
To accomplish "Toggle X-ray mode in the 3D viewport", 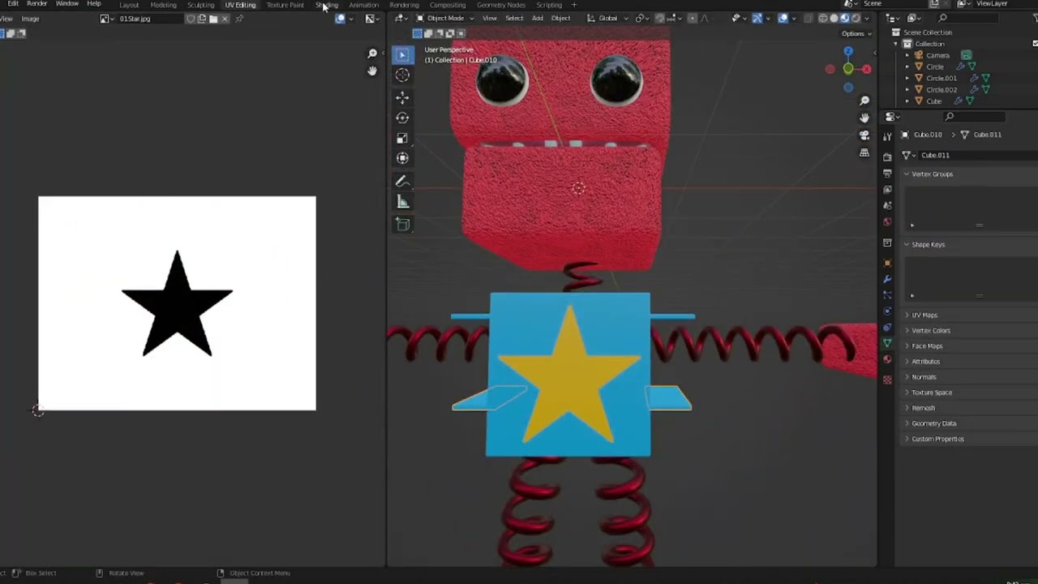I will [x=809, y=18].
